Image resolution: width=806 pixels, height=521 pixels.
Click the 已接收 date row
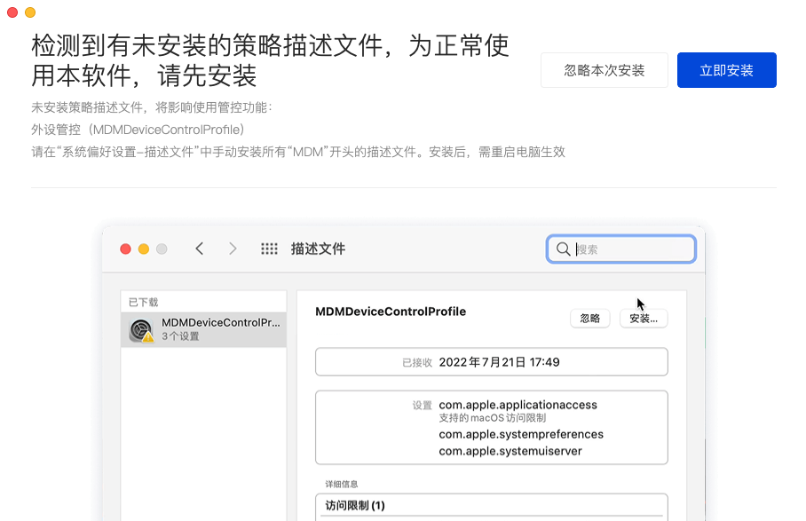pos(491,362)
